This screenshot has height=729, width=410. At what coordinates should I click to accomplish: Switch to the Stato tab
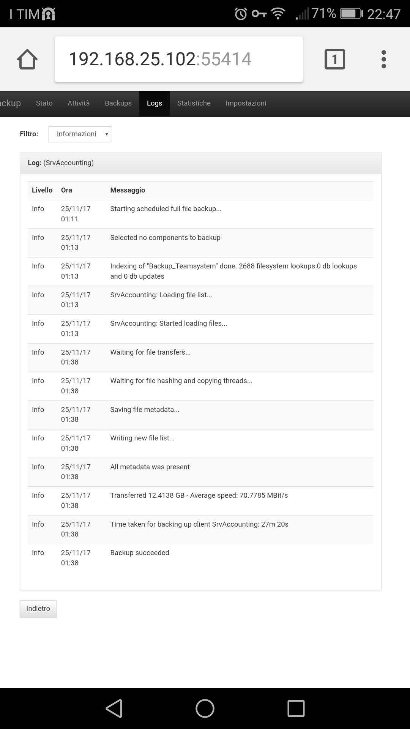click(44, 103)
